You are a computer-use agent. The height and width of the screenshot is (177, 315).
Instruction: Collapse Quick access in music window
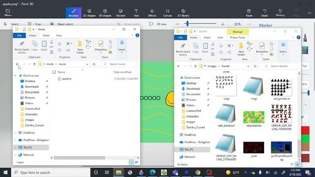15,75
